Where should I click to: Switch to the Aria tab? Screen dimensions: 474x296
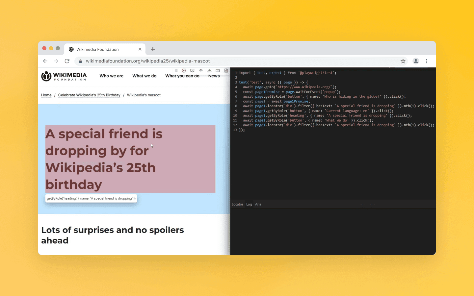[x=258, y=204]
